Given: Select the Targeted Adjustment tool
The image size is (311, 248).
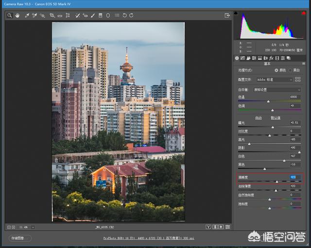Looking at the screenshot, I should click(x=42, y=16).
